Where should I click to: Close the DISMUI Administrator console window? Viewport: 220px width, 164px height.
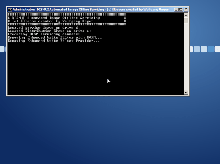point(186,10)
